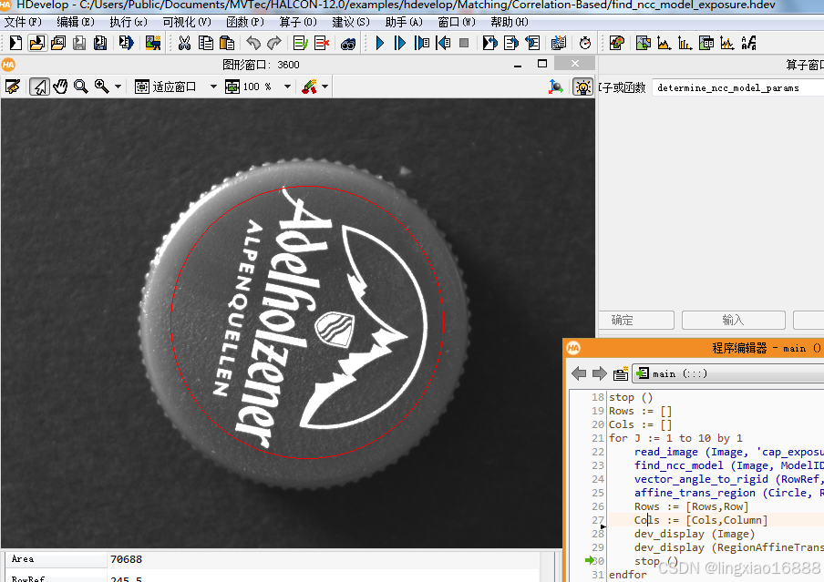Copy with the copy icon in toolbar
Screen dimensions: 824x582
pos(205,43)
